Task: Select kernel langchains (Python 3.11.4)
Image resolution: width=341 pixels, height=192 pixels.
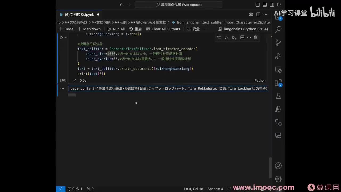Action: point(243,29)
